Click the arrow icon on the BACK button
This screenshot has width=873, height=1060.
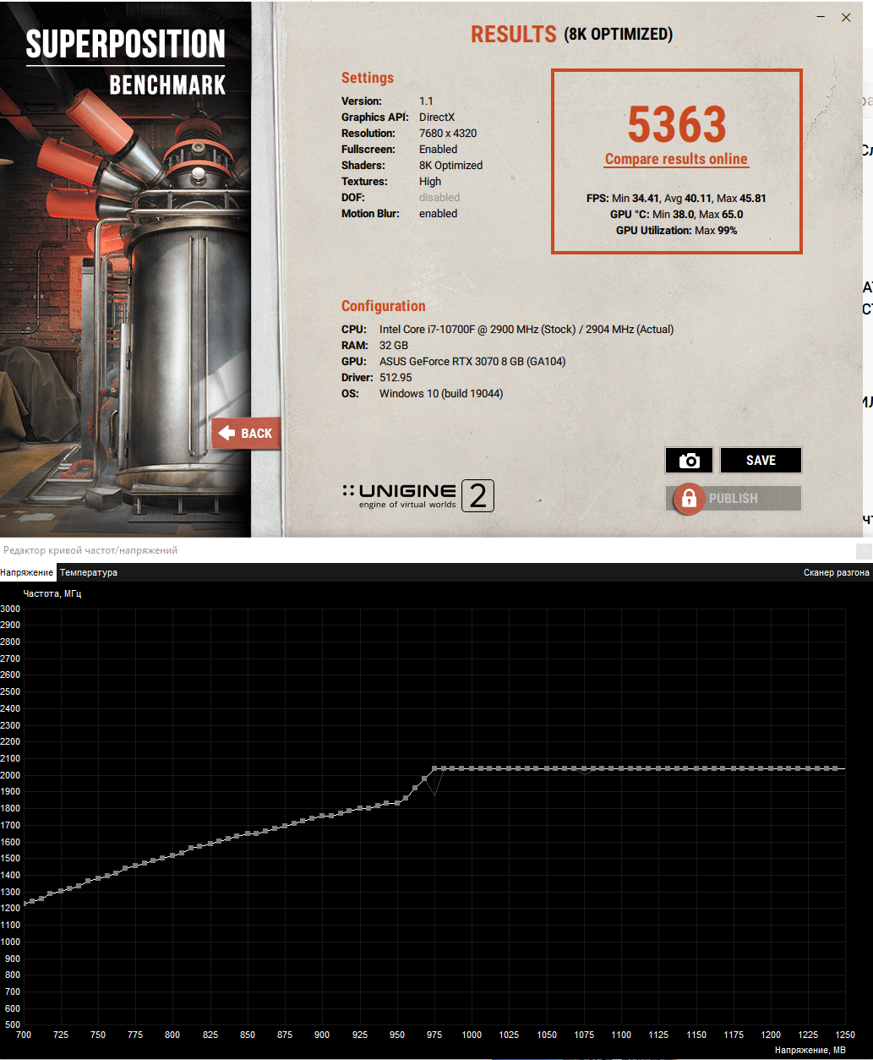tap(226, 434)
